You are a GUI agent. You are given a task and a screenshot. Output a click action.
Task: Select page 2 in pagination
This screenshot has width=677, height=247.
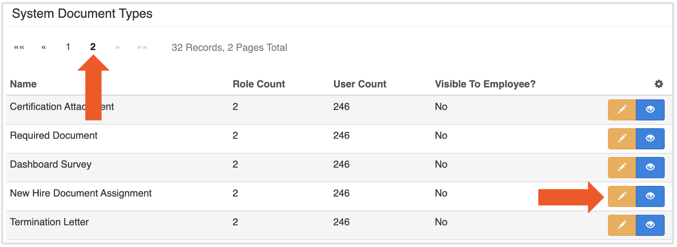click(x=93, y=47)
